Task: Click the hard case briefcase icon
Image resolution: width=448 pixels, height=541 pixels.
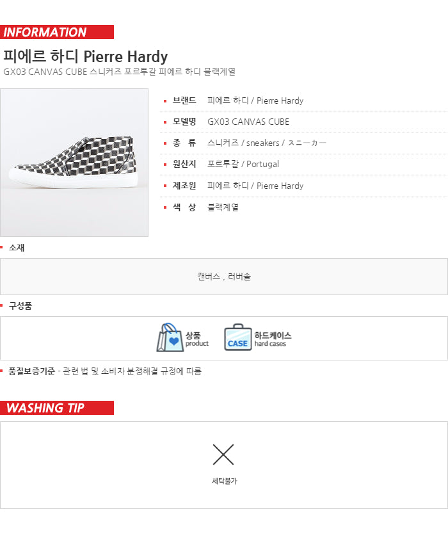Action: (237, 337)
